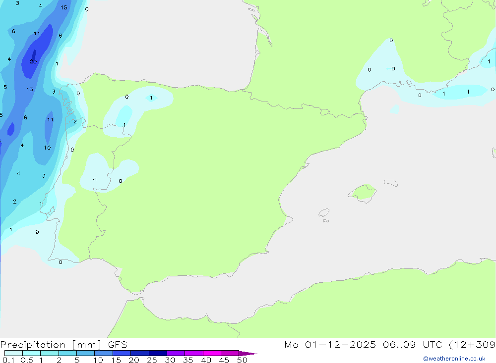Click the legend label '40'
The width and height of the screenshot is (496, 363).
coord(206,360)
